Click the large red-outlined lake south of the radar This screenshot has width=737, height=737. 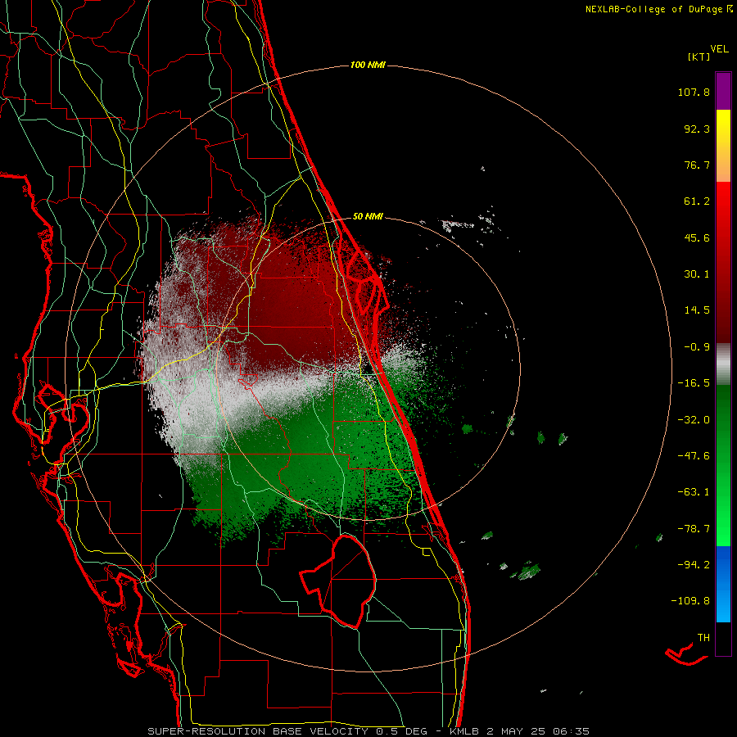[338, 581]
